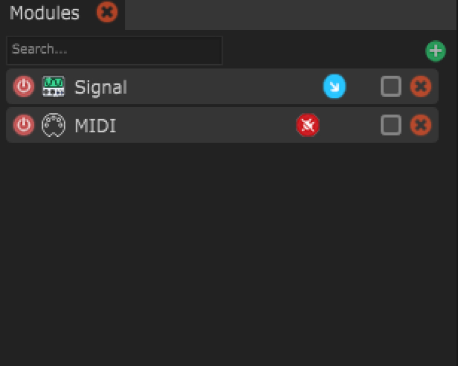Click the green add module plus button
The image size is (458, 366).
point(435,51)
